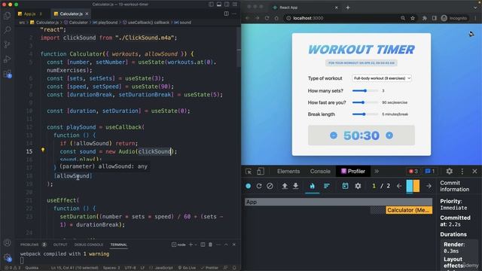Open a new browser tab

coord(348,8)
